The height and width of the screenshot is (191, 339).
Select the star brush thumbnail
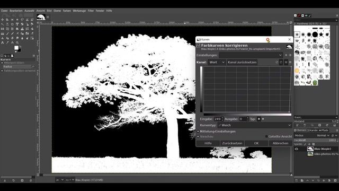pos(321,34)
